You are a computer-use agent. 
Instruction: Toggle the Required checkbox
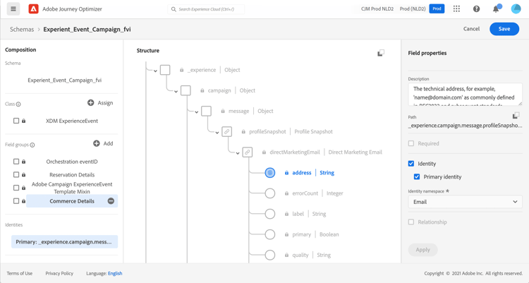tap(411, 143)
